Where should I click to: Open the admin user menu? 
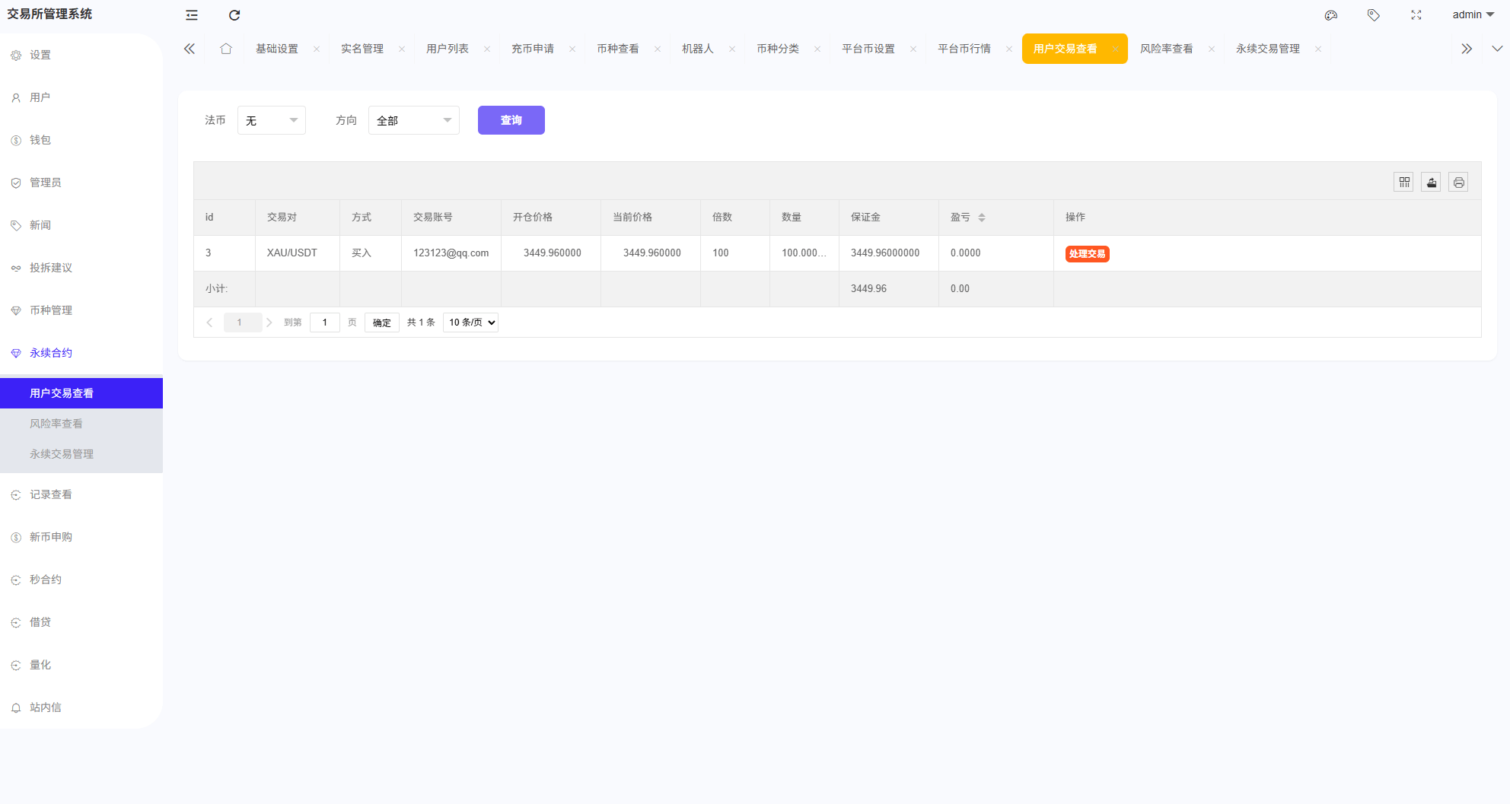pyautogui.click(x=1473, y=15)
